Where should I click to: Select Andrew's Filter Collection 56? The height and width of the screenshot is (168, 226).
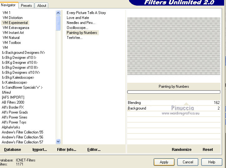(x=22, y=137)
